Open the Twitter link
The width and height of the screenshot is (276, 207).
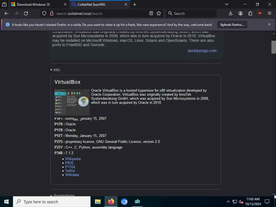[x=70, y=171]
